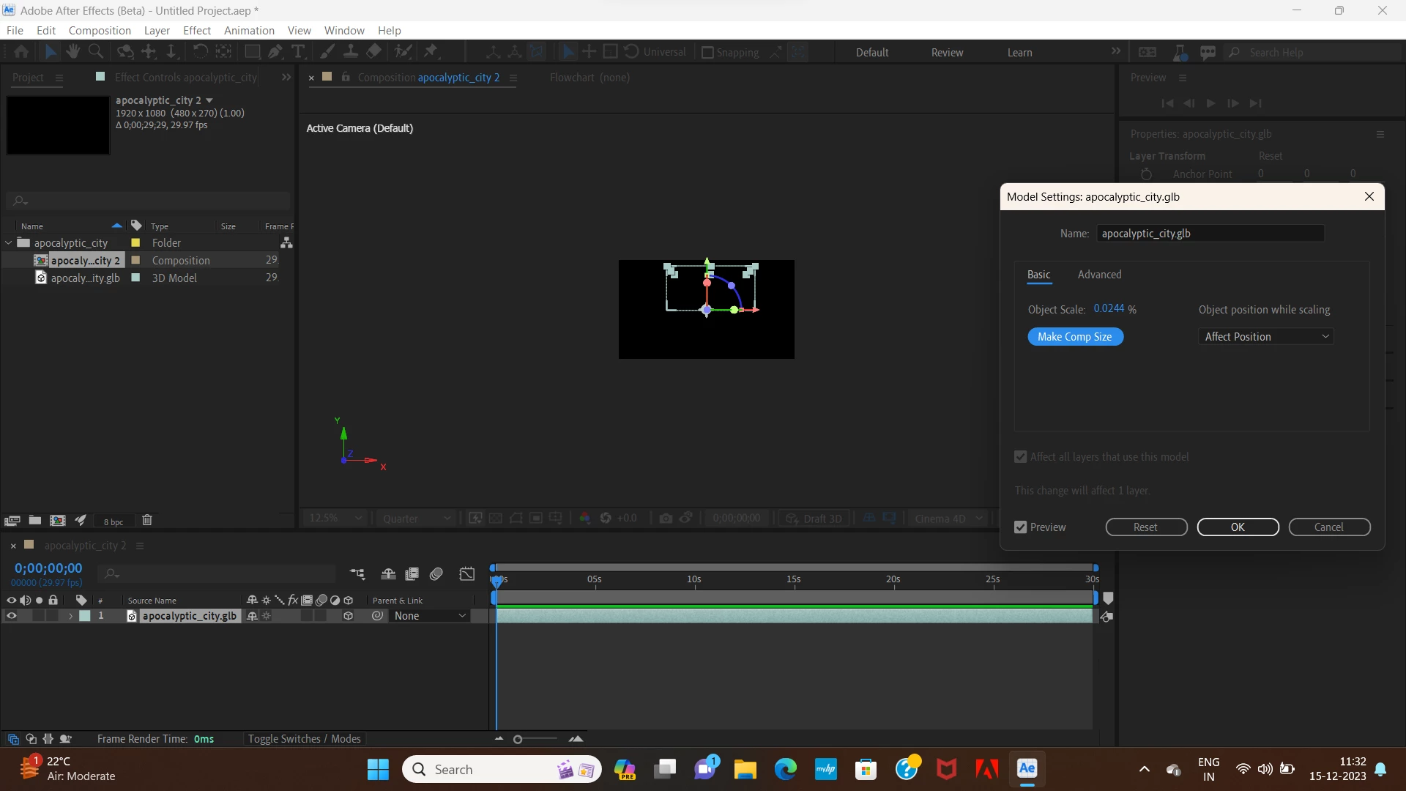Select the Hand tool
Screen dimensions: 1406x791
tap(72, 51)
